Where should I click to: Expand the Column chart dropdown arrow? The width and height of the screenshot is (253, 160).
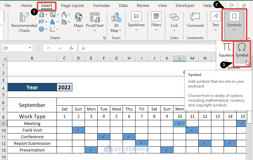tap(46, 15)
